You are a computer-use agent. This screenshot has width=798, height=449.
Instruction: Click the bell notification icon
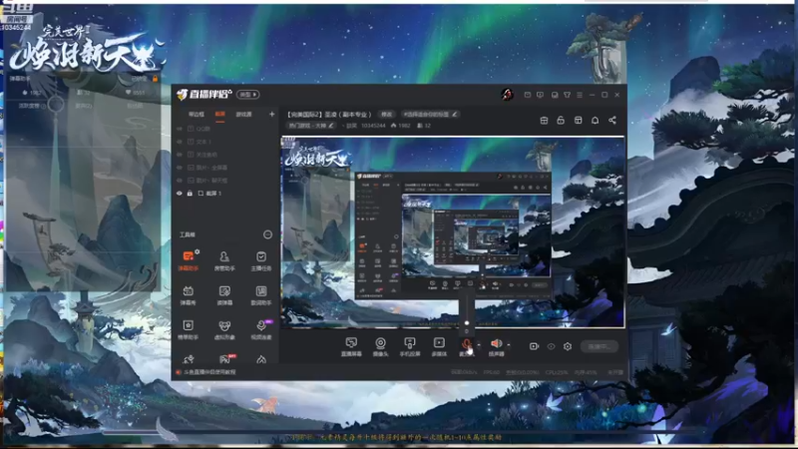pos(595,120)
